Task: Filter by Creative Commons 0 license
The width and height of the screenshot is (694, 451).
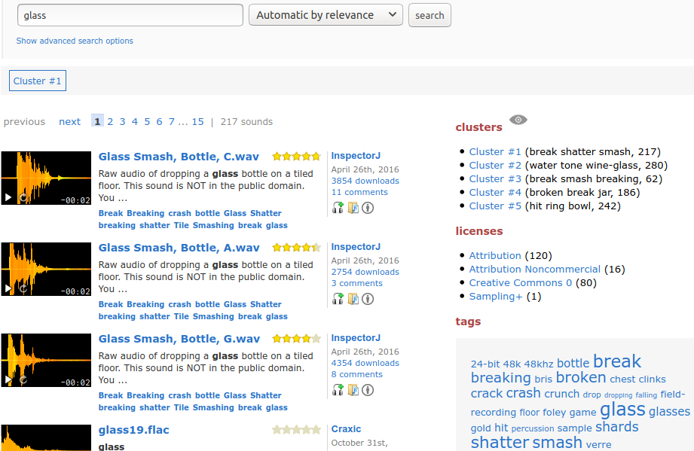Action: pos(521,282)
